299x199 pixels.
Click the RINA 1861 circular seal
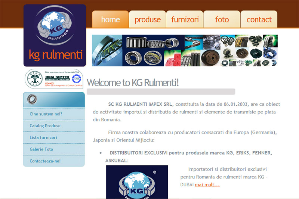(x=35, y=78)
